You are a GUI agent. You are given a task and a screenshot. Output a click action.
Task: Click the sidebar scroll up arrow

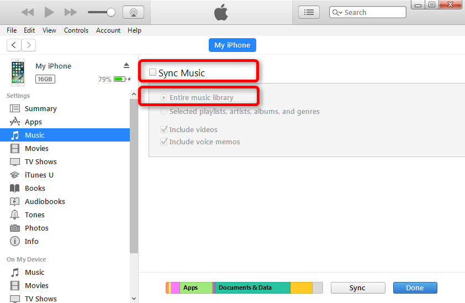134,95
